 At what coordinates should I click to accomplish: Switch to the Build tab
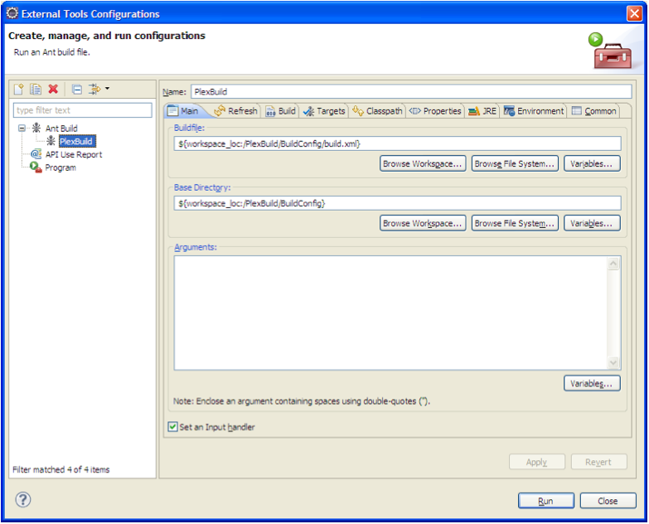coord(281,111)
